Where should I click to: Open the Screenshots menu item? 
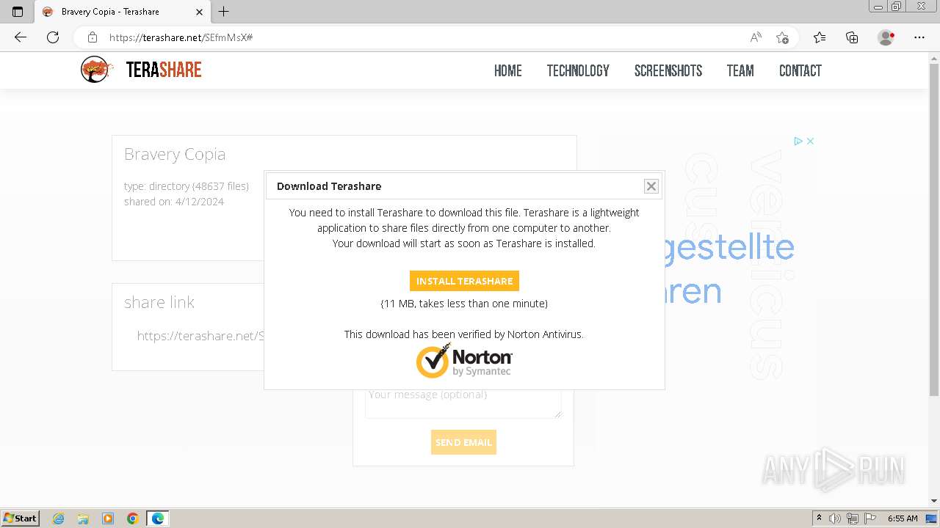[x=668, y=70]
